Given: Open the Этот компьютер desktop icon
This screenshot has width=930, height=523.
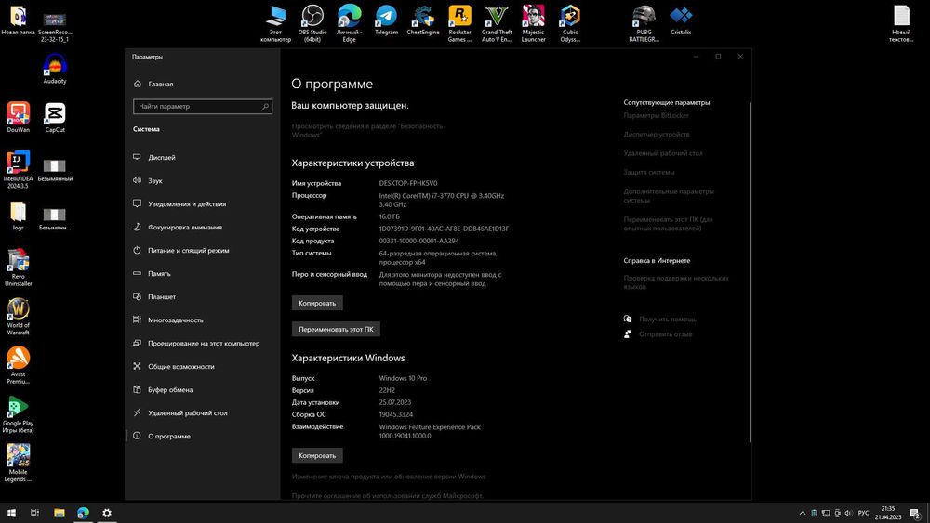Looking at the screenshot, I should (276, 24).
